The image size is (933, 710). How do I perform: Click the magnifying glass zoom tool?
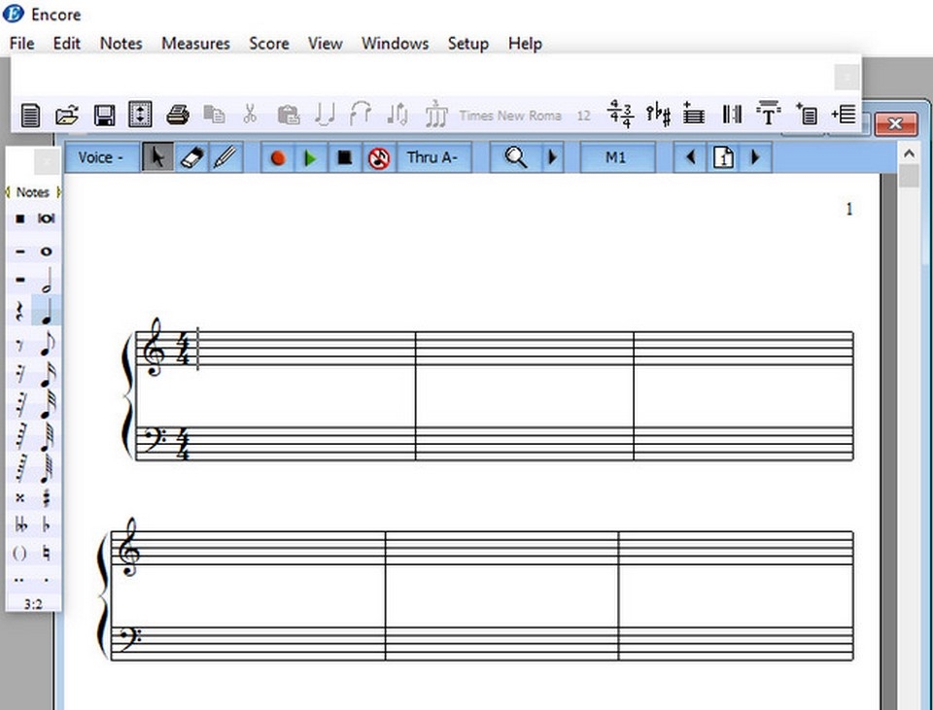click(515, 157)
